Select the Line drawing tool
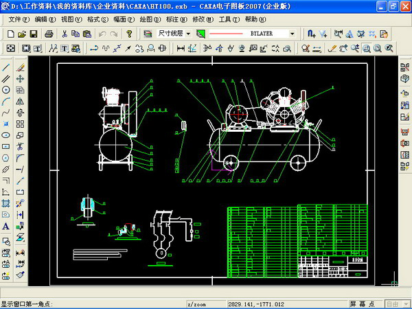The width and height of the screenshot is (412, 309). [x=6, y=68]
